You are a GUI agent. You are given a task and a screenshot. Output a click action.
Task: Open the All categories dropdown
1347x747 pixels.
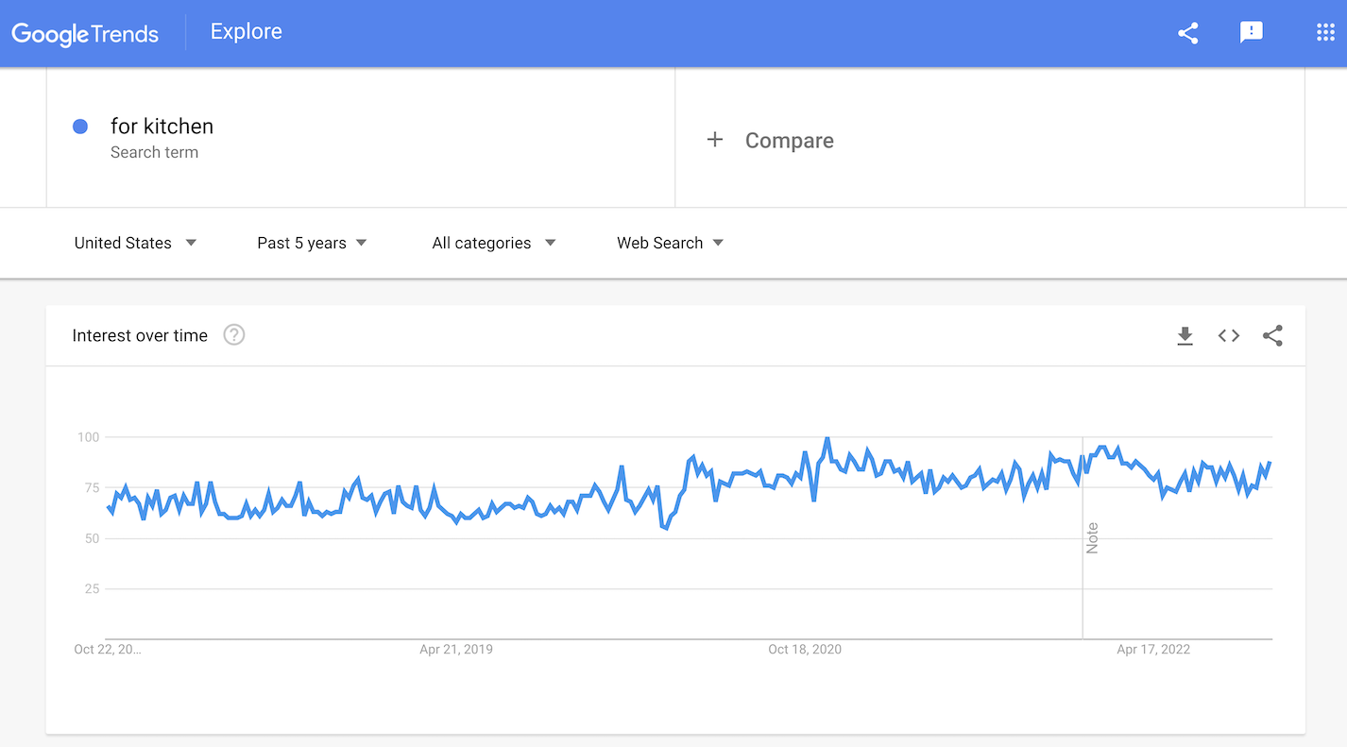coord(494,243)
